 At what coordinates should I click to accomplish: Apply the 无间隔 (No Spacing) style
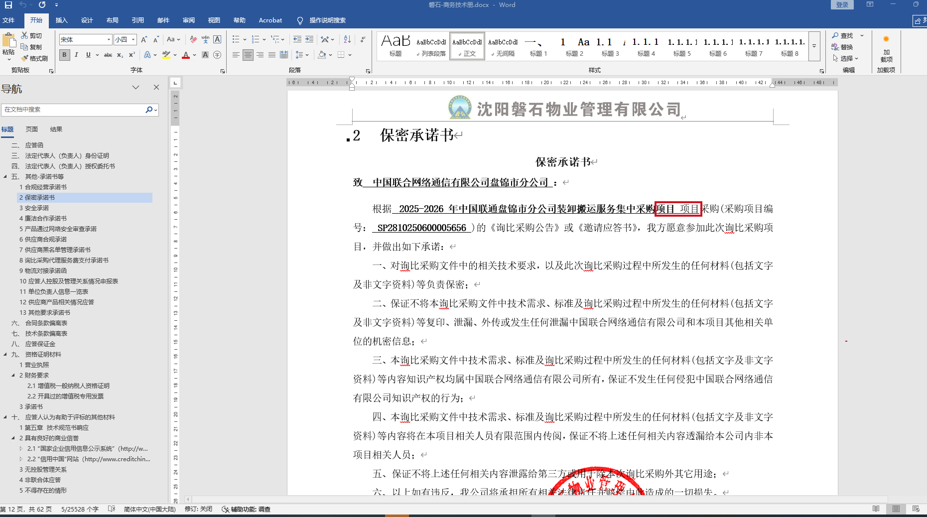(503, 46)
